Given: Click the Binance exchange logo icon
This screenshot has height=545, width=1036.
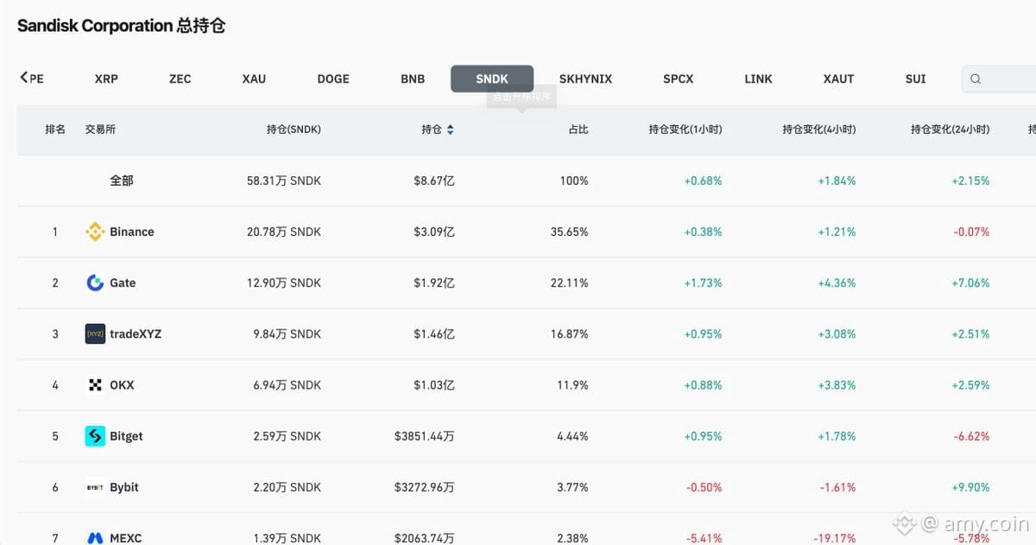Looking at the screenshot, I should (x=95, y=231).
